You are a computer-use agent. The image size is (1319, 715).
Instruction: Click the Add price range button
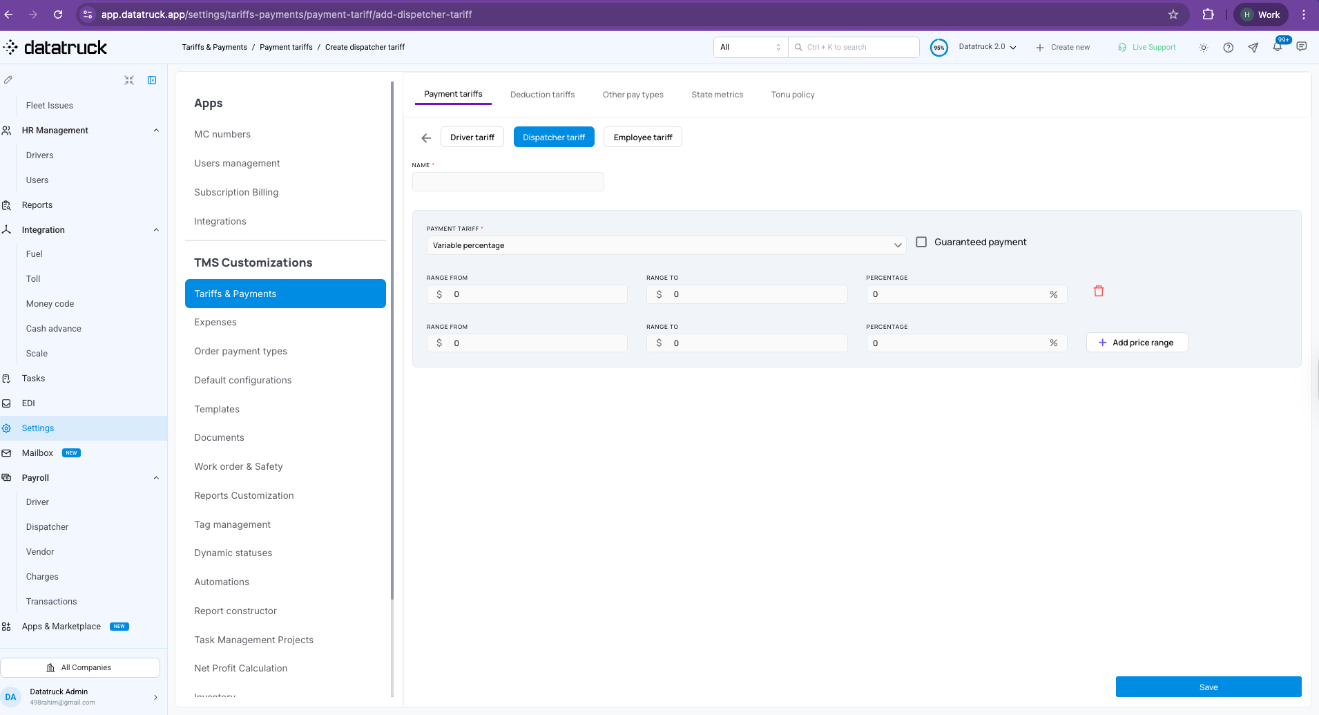point(1137,343)
